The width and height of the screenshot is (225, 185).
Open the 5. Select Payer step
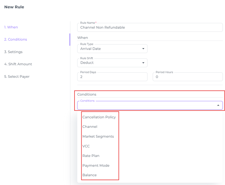17,77
